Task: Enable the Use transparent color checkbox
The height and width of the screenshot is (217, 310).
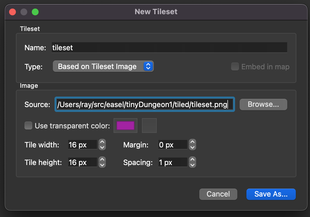Action: click(x=28, y=126)
